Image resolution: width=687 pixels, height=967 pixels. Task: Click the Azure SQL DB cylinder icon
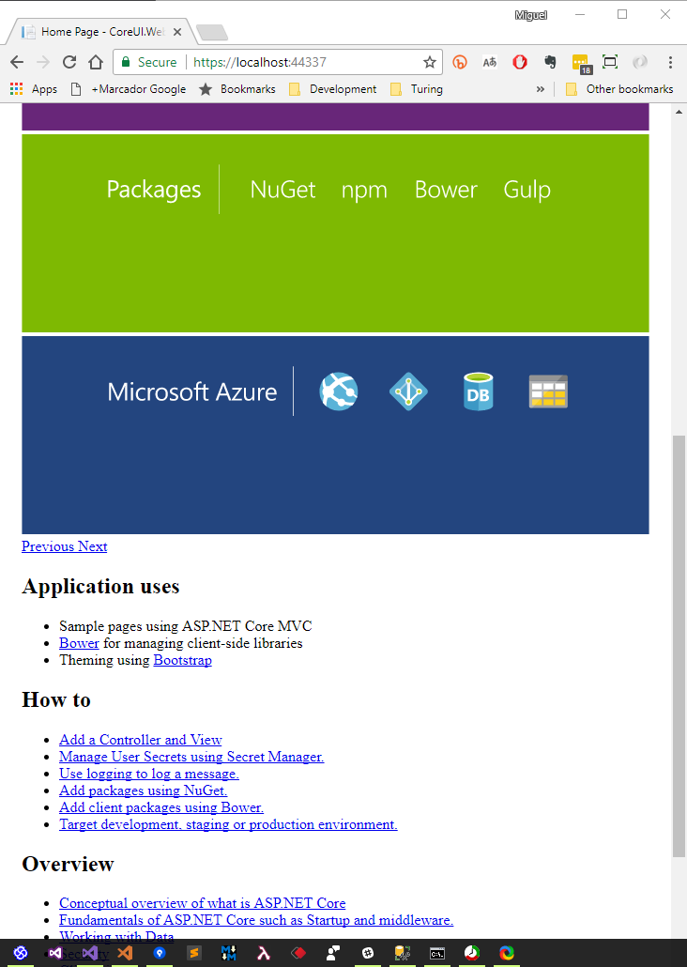coord(478,391)
